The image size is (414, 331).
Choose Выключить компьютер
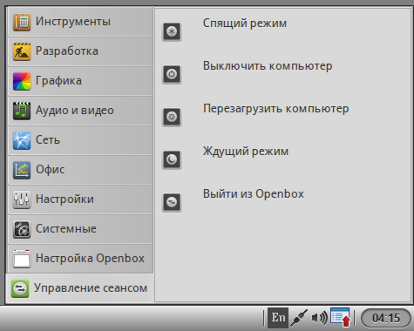[268, 66]
